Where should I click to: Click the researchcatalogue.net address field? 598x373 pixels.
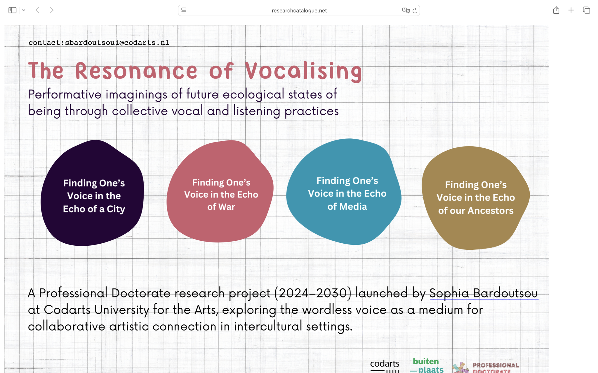click(299, 10)
